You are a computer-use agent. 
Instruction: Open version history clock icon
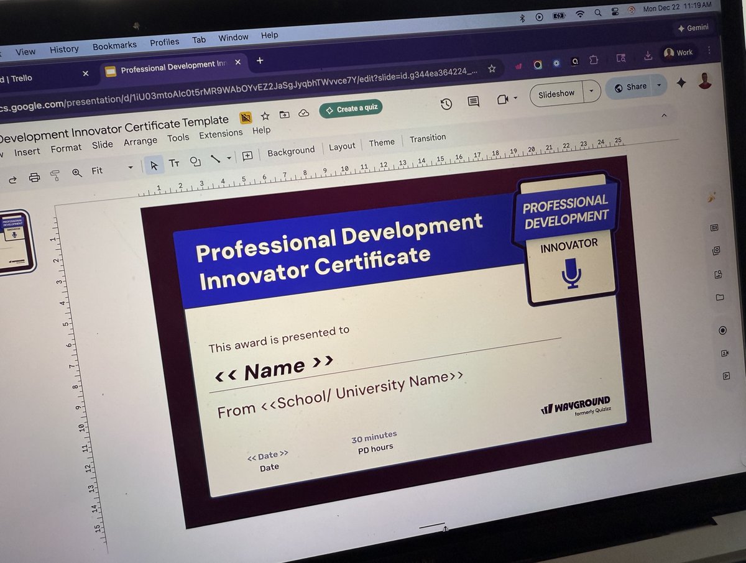[446, 104]
